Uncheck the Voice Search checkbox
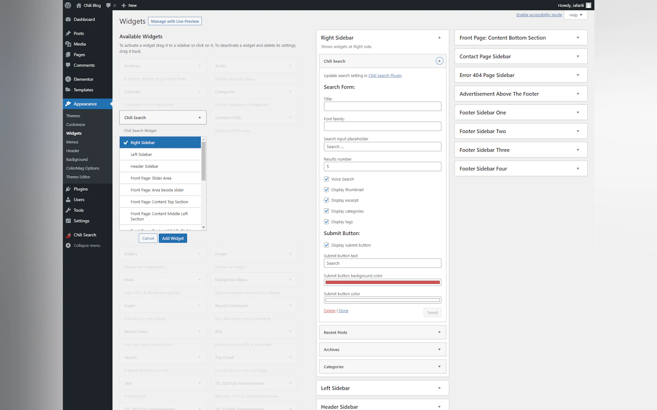This screenshot has width=657, height=410. coord(326,179)
